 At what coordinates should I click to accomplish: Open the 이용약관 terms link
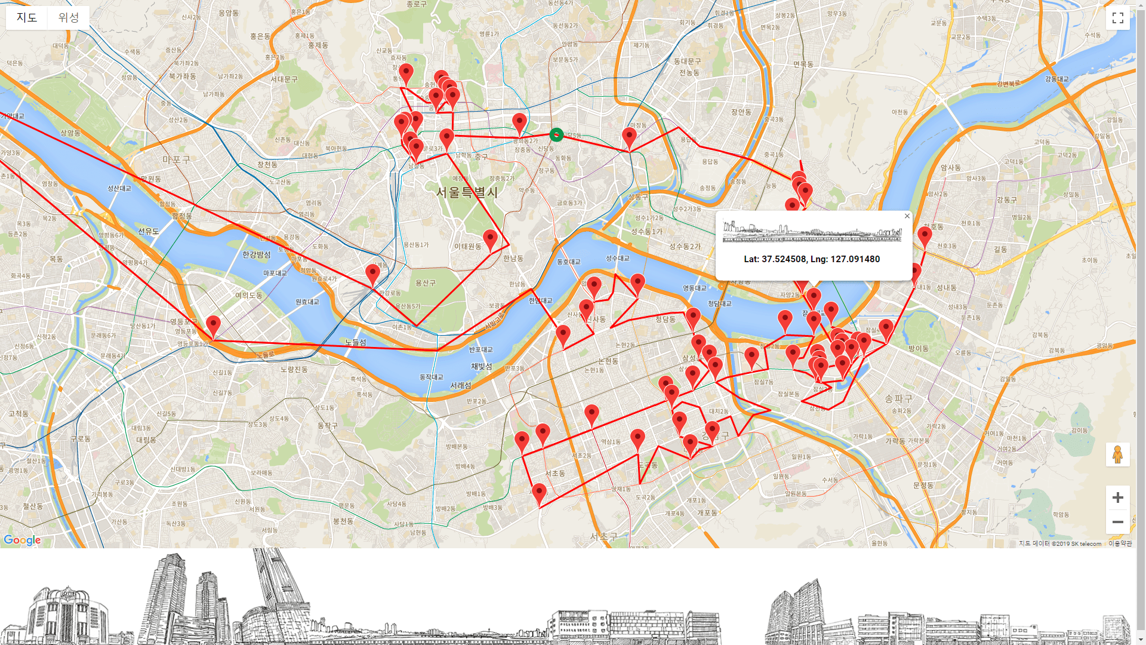point(1120,543)
